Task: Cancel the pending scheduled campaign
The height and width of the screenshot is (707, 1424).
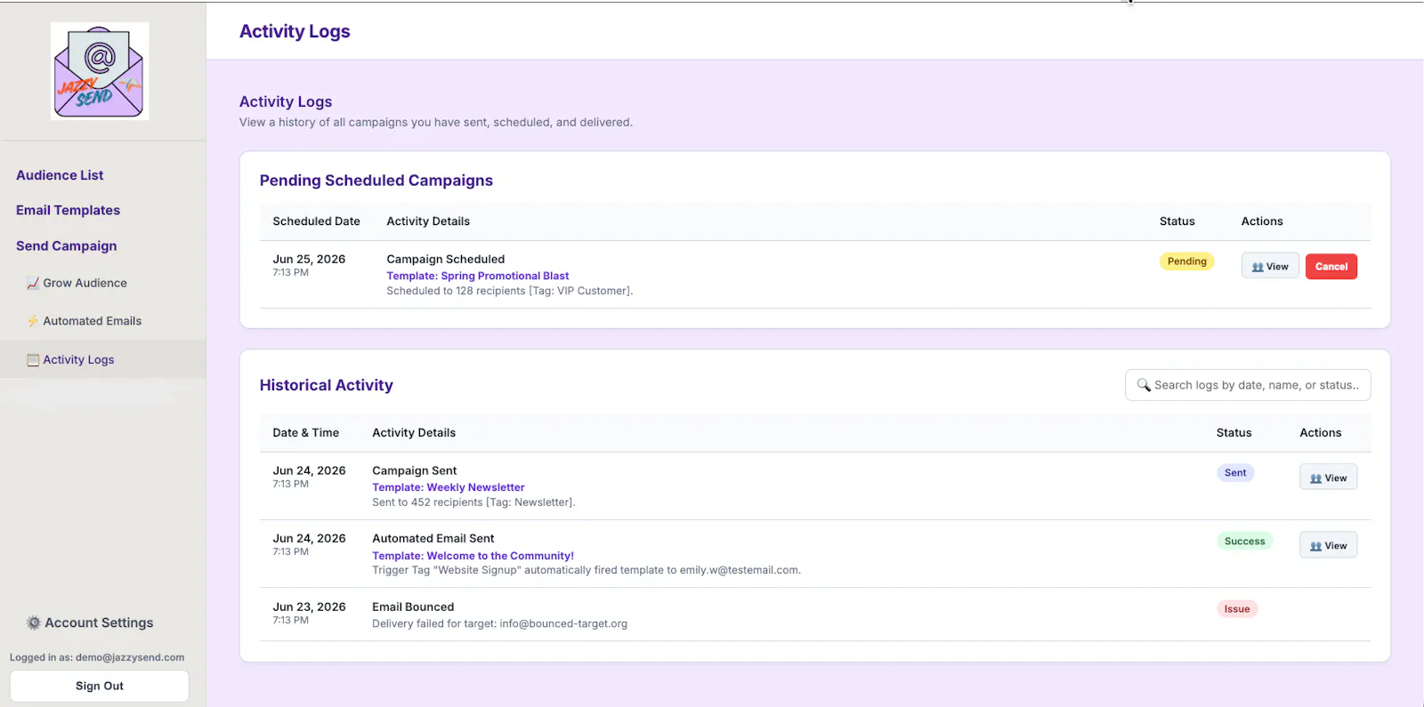Action: click(x=1331, y=266)
